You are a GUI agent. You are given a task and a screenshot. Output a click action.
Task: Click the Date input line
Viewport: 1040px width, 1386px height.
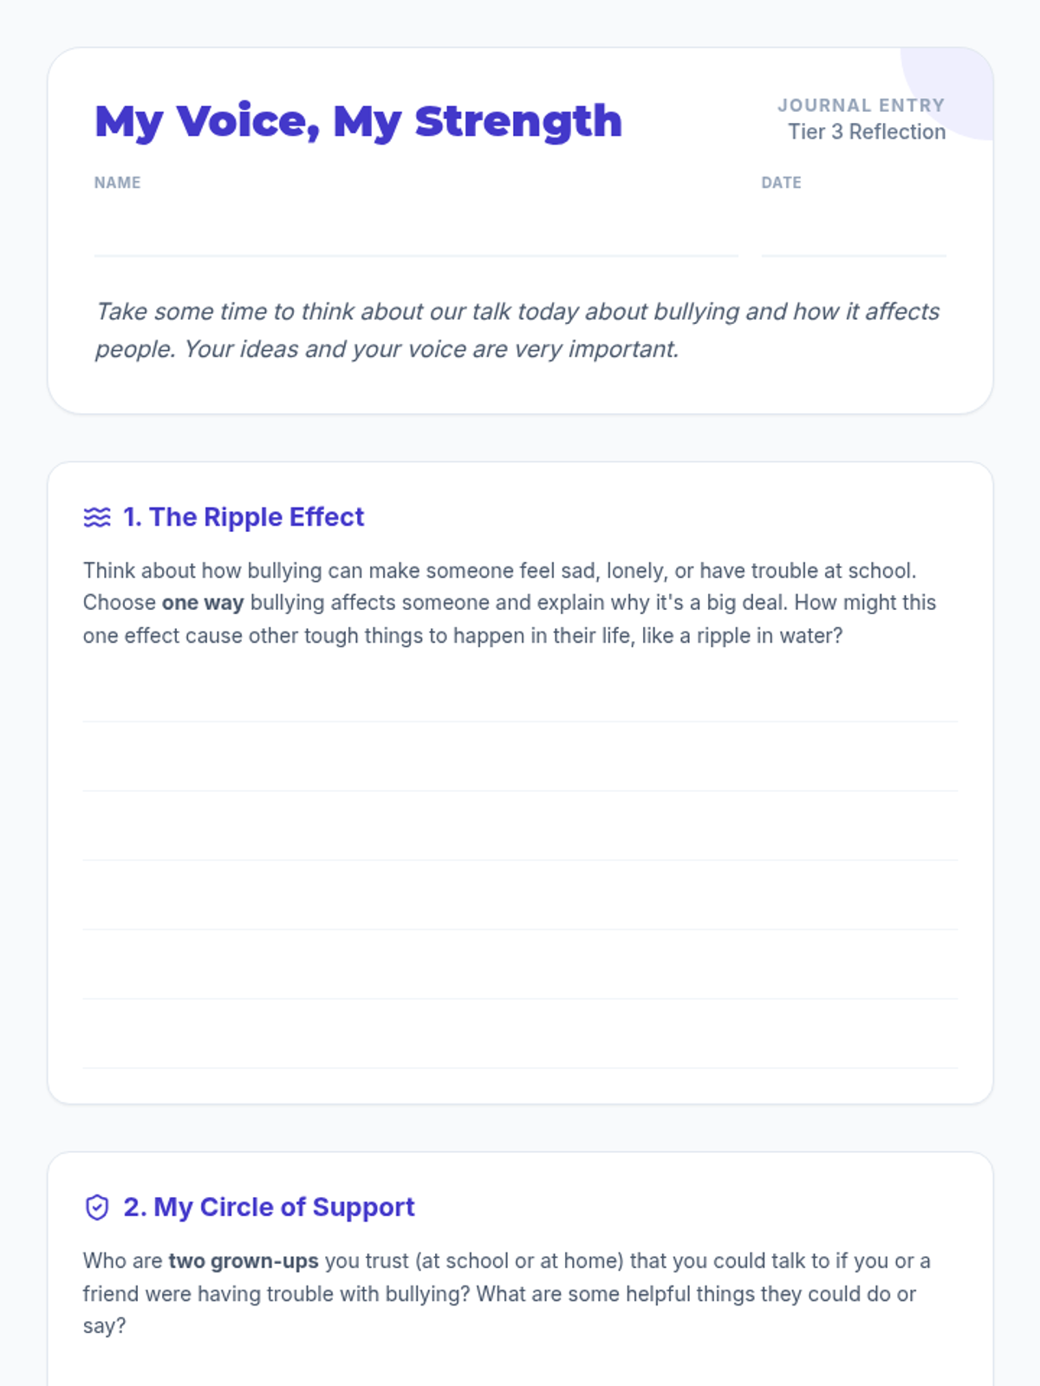click(853, 236)
